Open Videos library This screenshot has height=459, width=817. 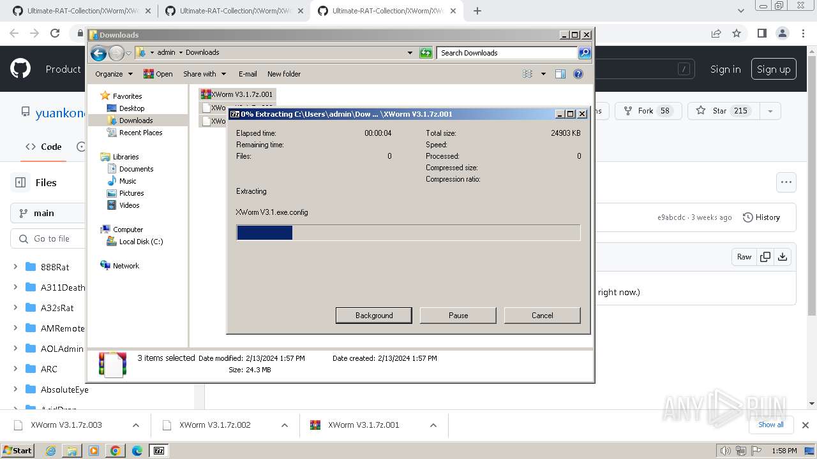pos(129,205)
